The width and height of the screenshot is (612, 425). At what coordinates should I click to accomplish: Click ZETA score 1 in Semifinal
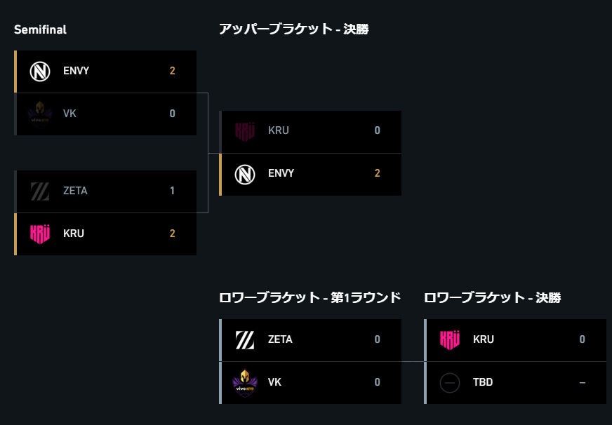[x=172, y=191]
